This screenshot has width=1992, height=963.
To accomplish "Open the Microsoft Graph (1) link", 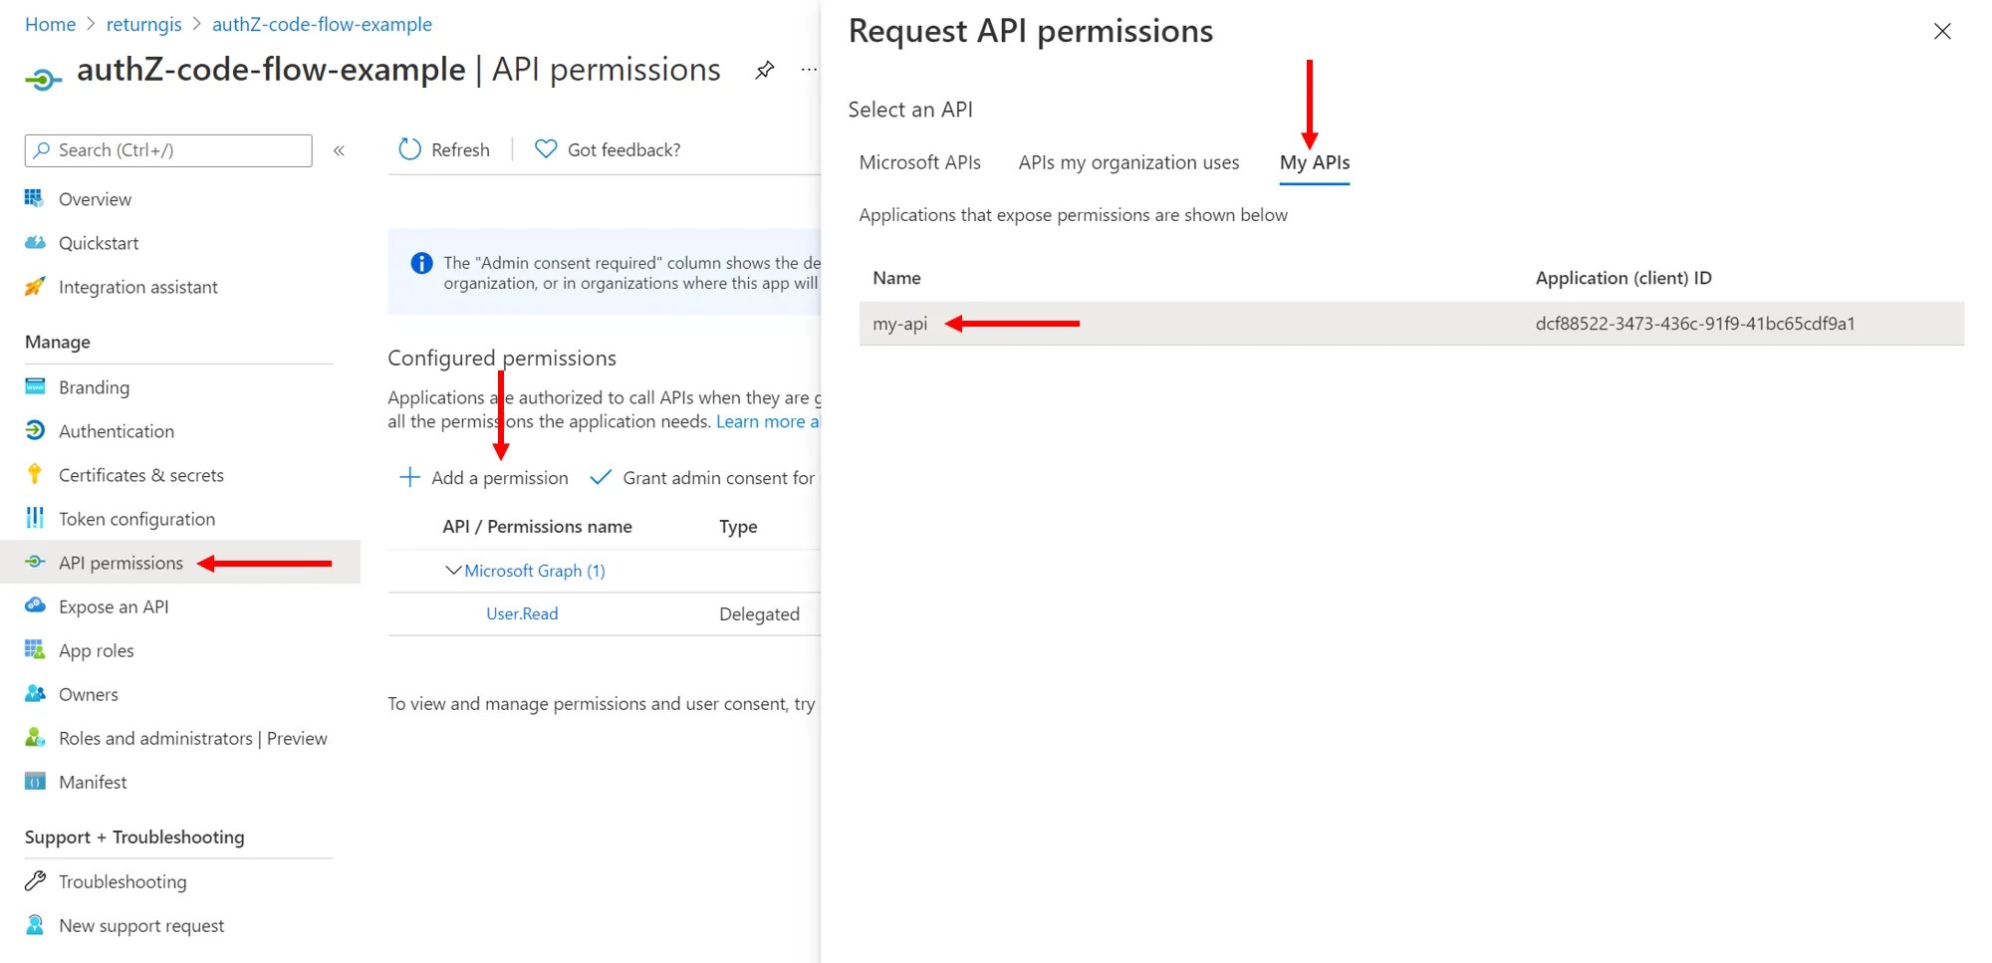I will coord(535,571).
